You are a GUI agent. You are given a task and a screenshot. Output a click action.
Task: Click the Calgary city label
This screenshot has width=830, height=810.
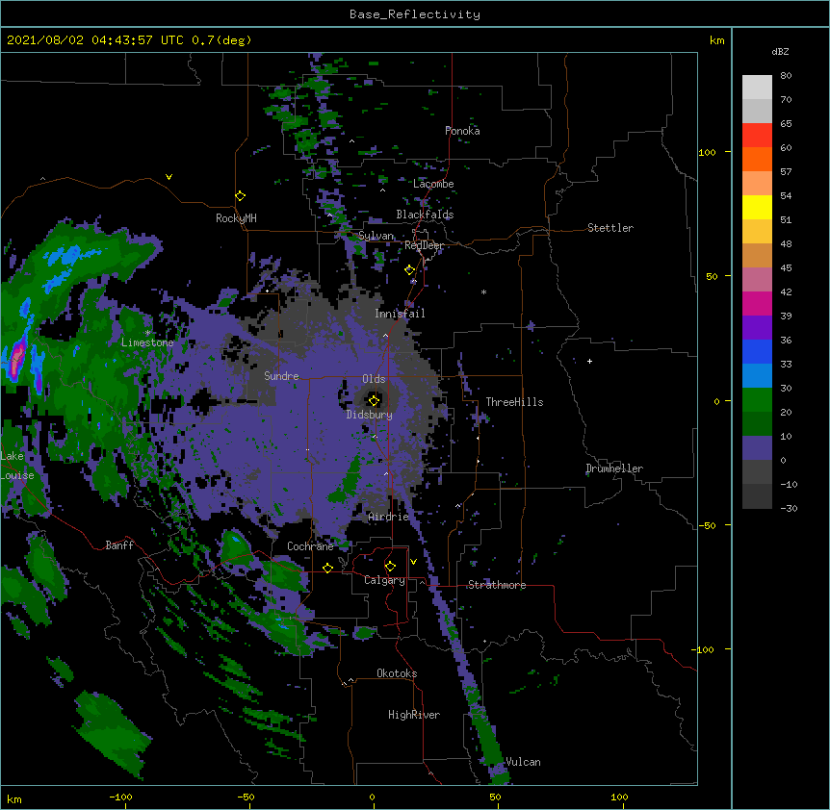pyautogui.click(x=384, y=580)
